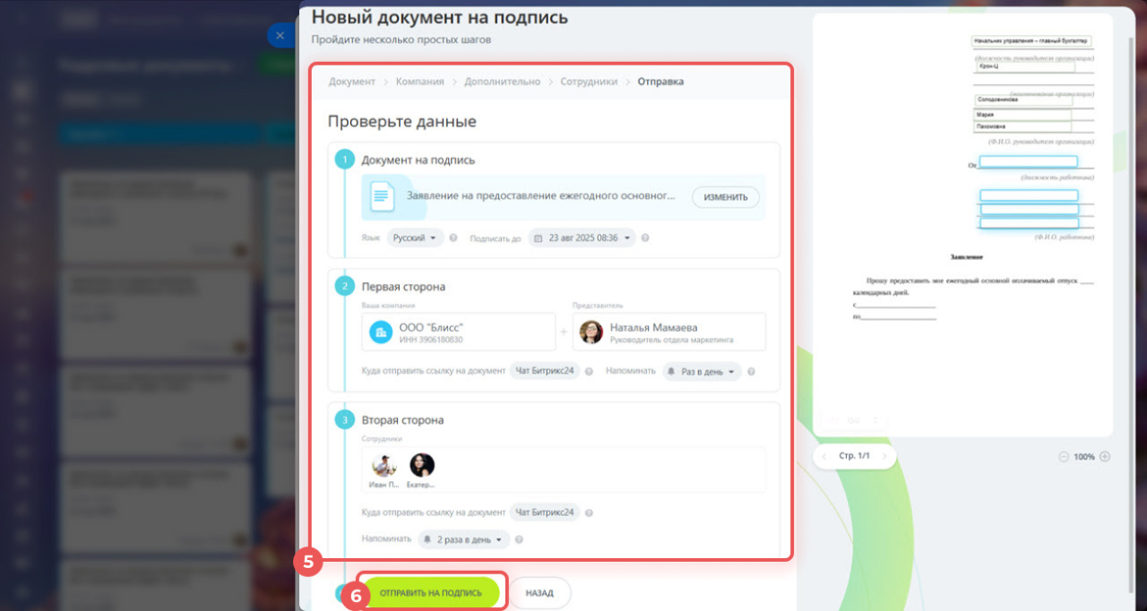Screen dimensions: 1147x611
Task: Open help hint beside second party Чат Битрикс24
Action: pos(589,513)
